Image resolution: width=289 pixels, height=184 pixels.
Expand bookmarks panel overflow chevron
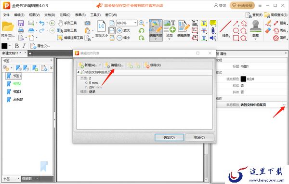tap(51, 68)
